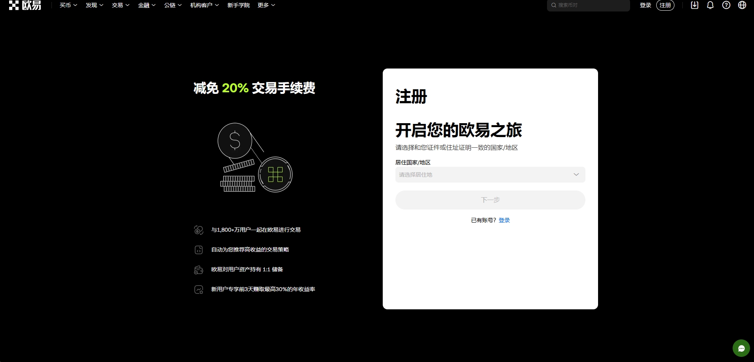Expand the 更多 menu
This screenshot has width=754, height=362.
pyautogui.click(x=266, y=5)
